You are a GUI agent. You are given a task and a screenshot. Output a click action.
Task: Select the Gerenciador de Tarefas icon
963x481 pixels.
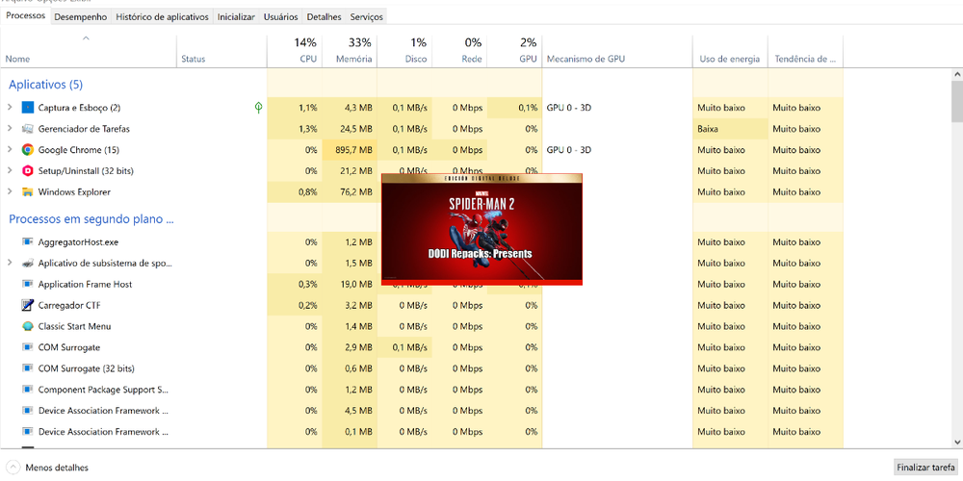[x=28, y=129]
